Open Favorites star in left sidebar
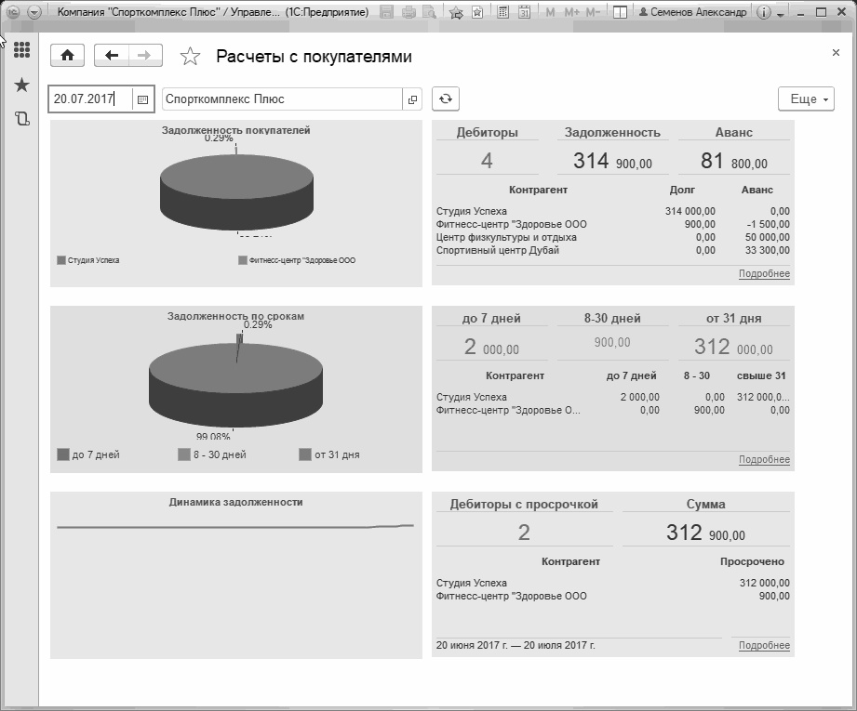This screenshot has width=857, height=711. [21, 85]
